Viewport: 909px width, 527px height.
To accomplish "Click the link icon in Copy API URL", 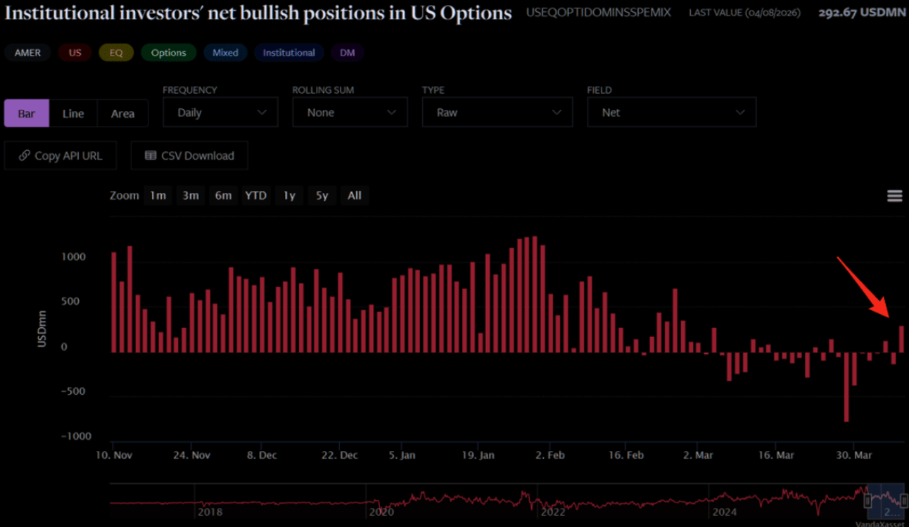I will point(25,155).
